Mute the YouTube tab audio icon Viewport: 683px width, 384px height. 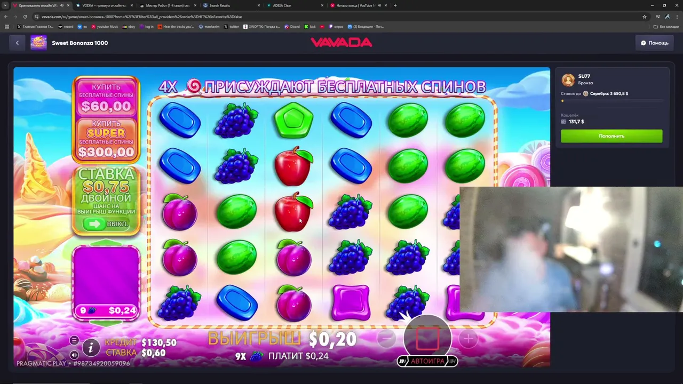tap(379, 5)
